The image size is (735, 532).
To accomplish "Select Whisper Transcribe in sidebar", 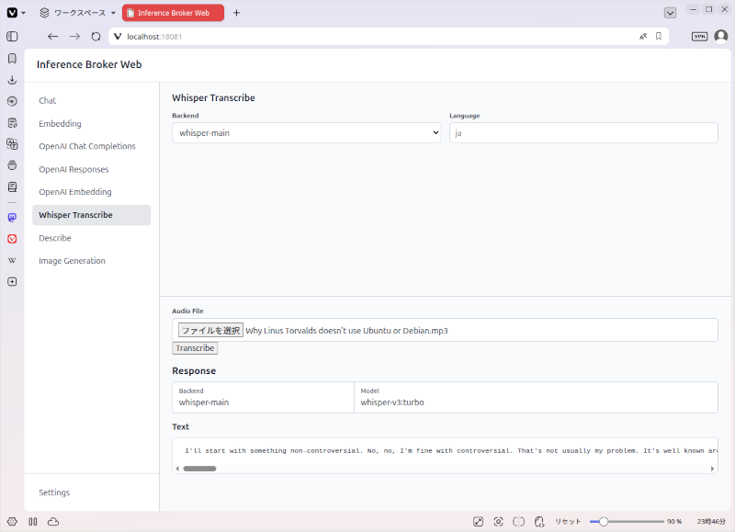I will coord(91,215).
